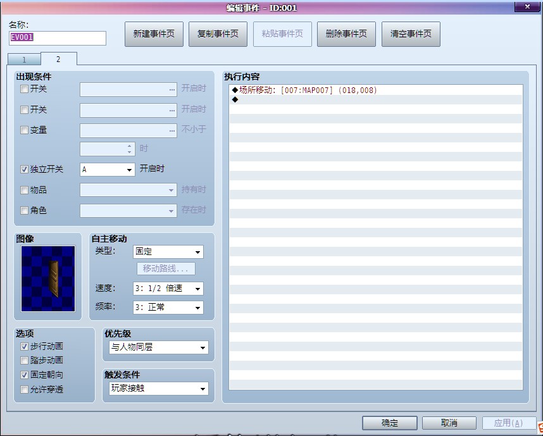Select the 场所移动 command line in list
Viewport: 543px width, 436px height.
[x=308, y=90]
